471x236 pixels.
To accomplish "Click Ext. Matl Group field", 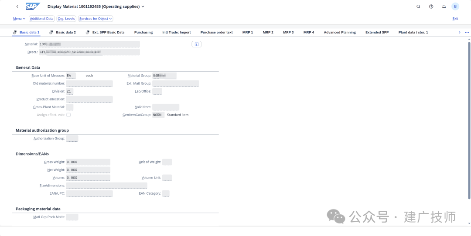I will point(175,83).
